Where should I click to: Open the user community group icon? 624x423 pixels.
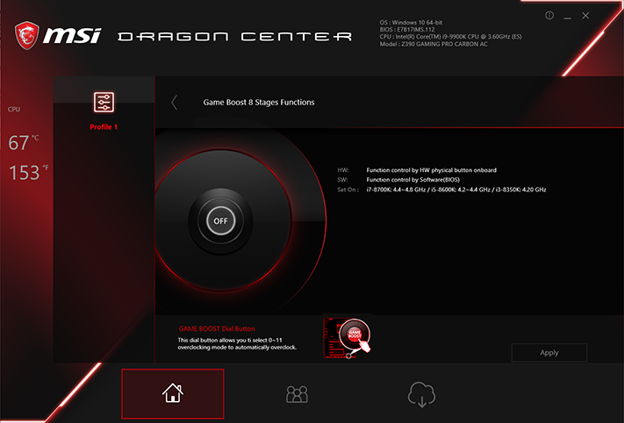tap(297, 394)
